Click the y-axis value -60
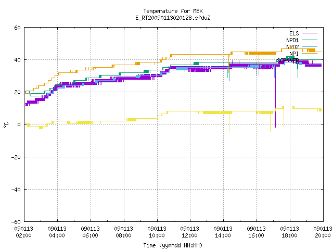 (x=16, y=222)
